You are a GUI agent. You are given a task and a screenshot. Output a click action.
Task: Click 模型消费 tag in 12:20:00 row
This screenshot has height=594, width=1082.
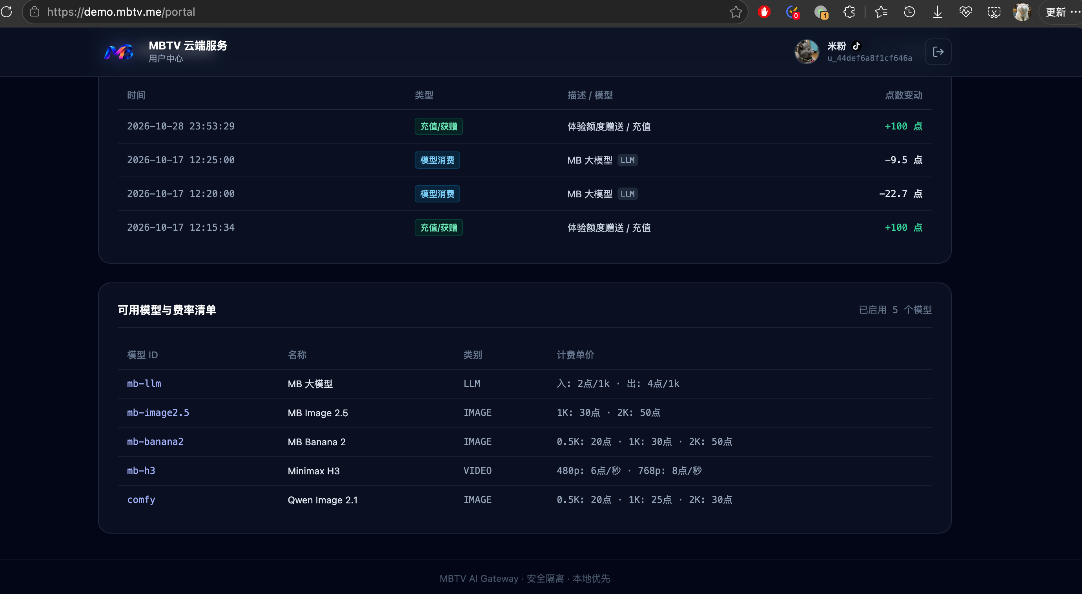[437, 194]
